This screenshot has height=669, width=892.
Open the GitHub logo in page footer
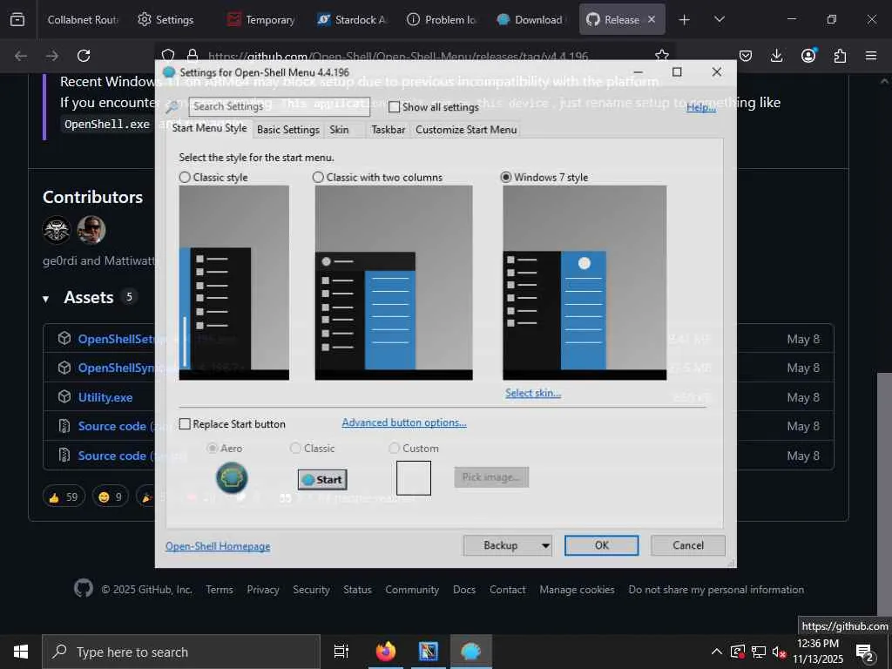click(84, 588)
